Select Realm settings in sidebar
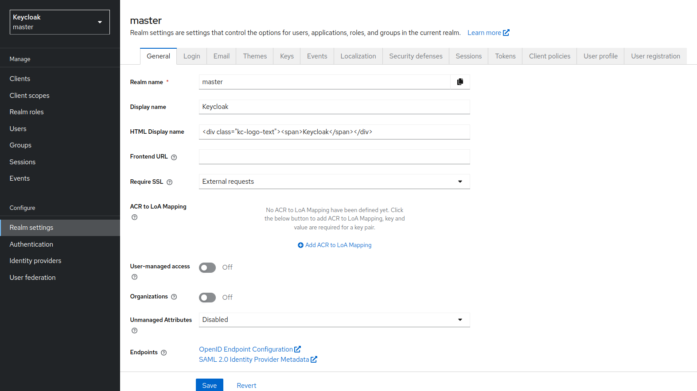 click(60, 228)
